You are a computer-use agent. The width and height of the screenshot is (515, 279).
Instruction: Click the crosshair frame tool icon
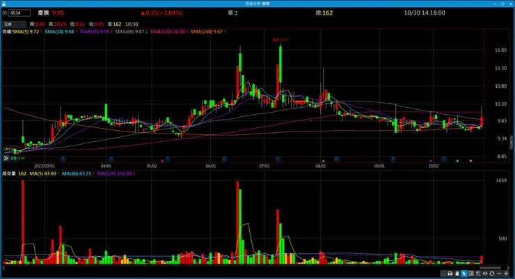(471, 273)
